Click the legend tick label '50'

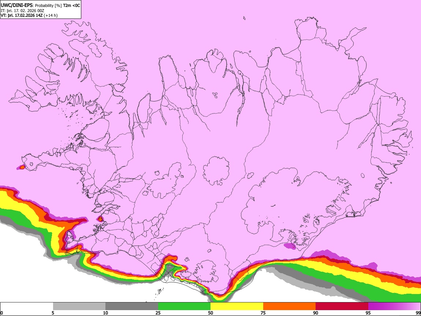pyautogui.click(x=210, y=313)
